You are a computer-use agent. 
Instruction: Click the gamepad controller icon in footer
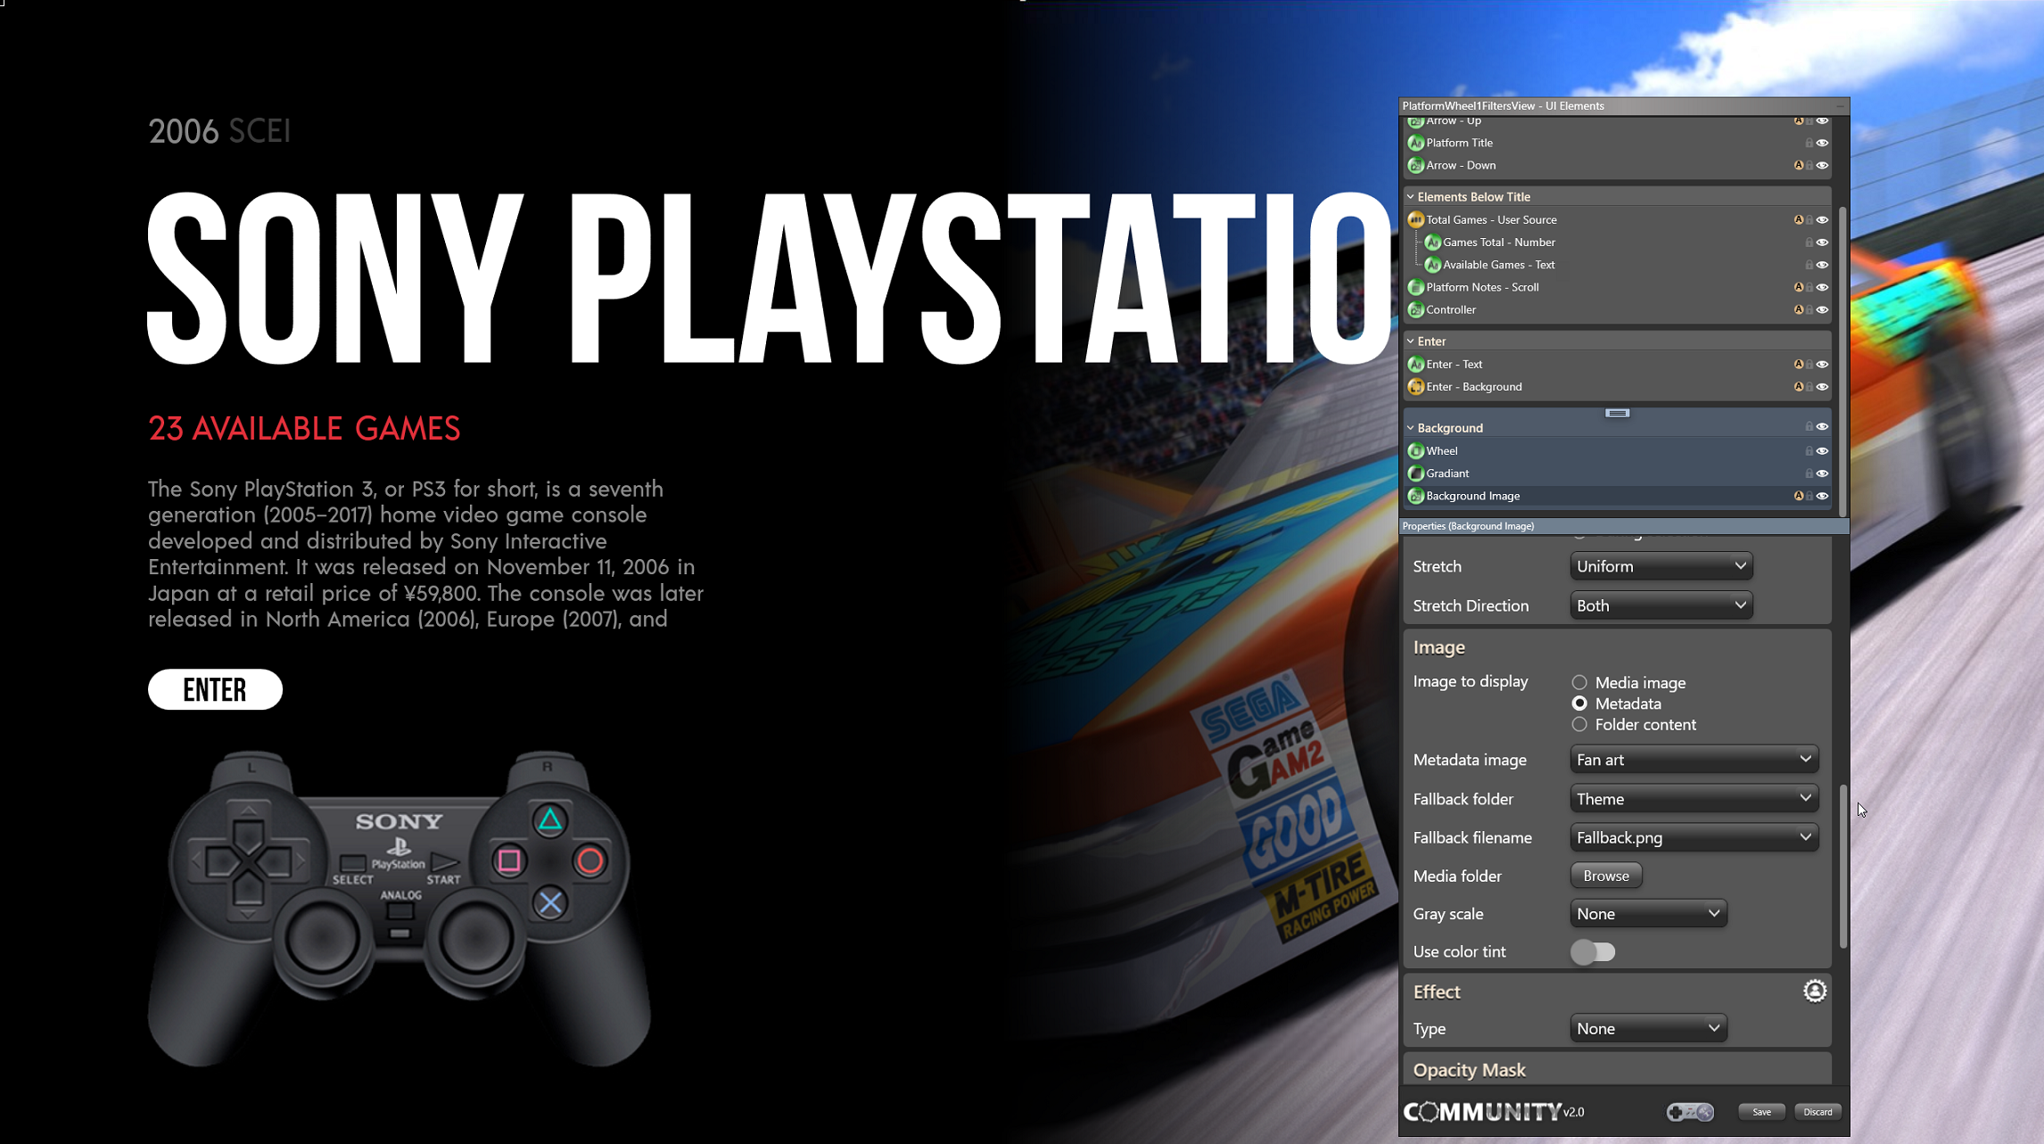click(1690, 1112)
